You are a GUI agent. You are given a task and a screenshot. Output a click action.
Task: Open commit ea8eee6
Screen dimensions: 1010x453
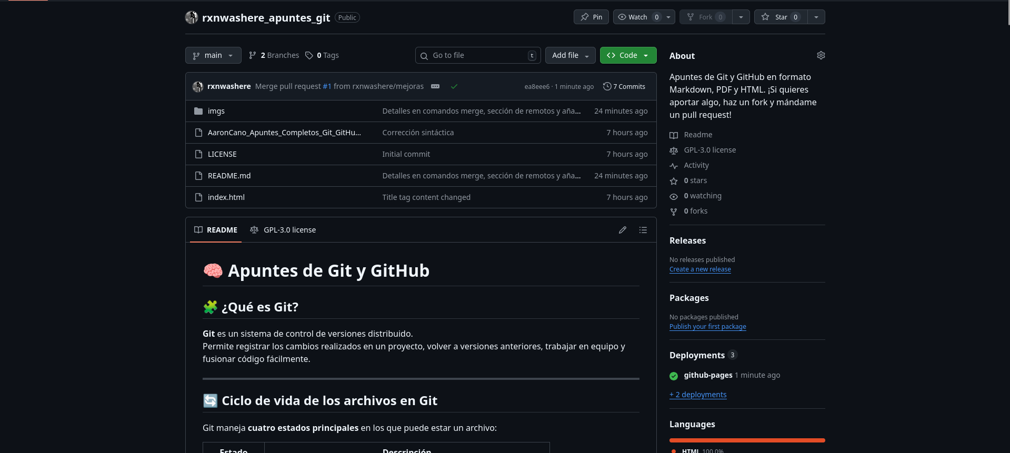[537, 87]
